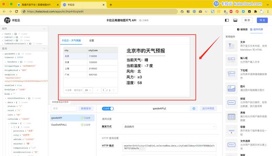Collapse the gaodeAPI tree node
The width and height of the screenshot is (272, 156).
[x=3, y=54]
